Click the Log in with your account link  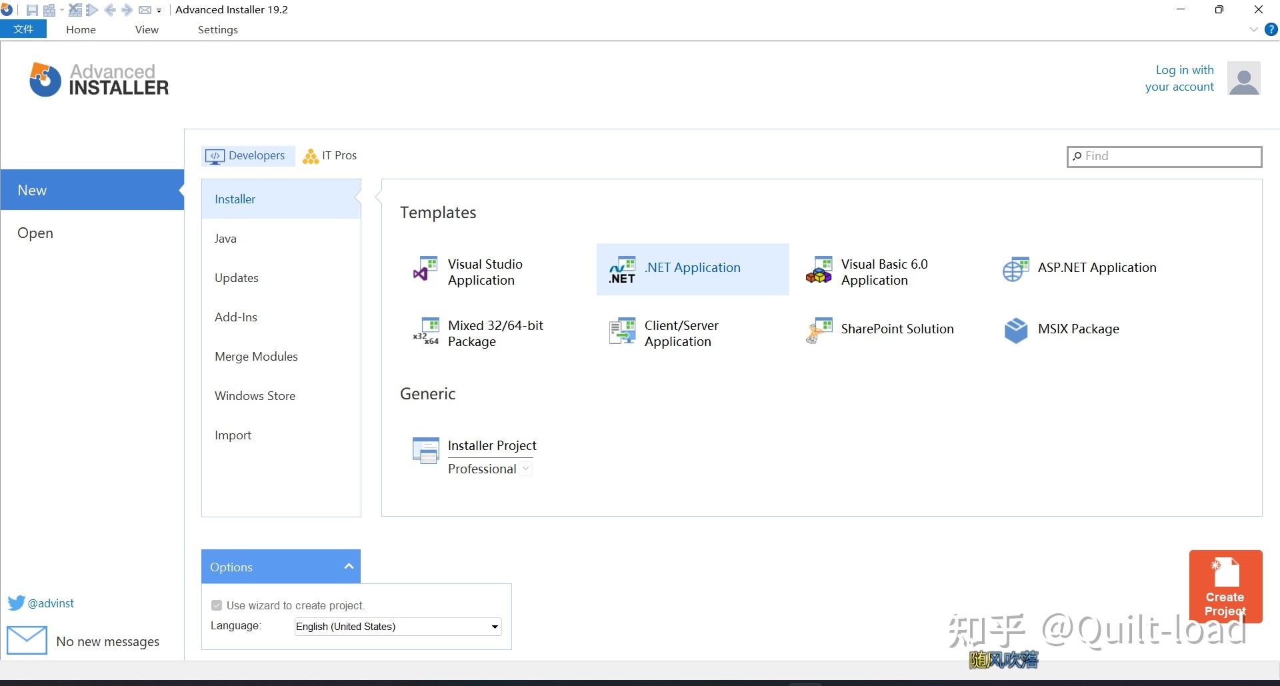[x=1185, y=78]
